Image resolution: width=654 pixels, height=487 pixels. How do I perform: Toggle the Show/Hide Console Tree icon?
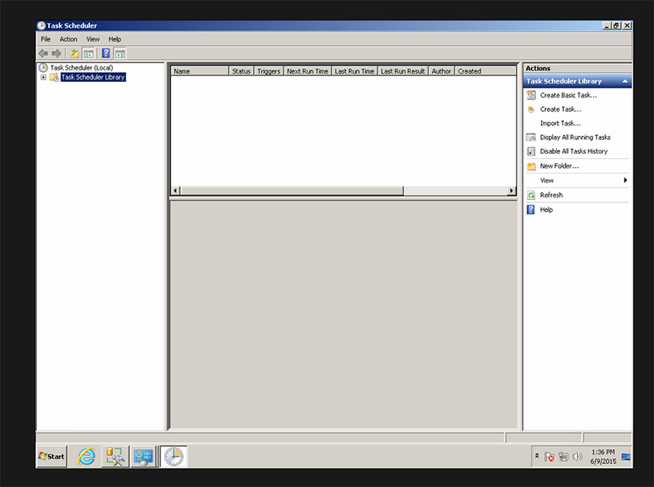88,53
